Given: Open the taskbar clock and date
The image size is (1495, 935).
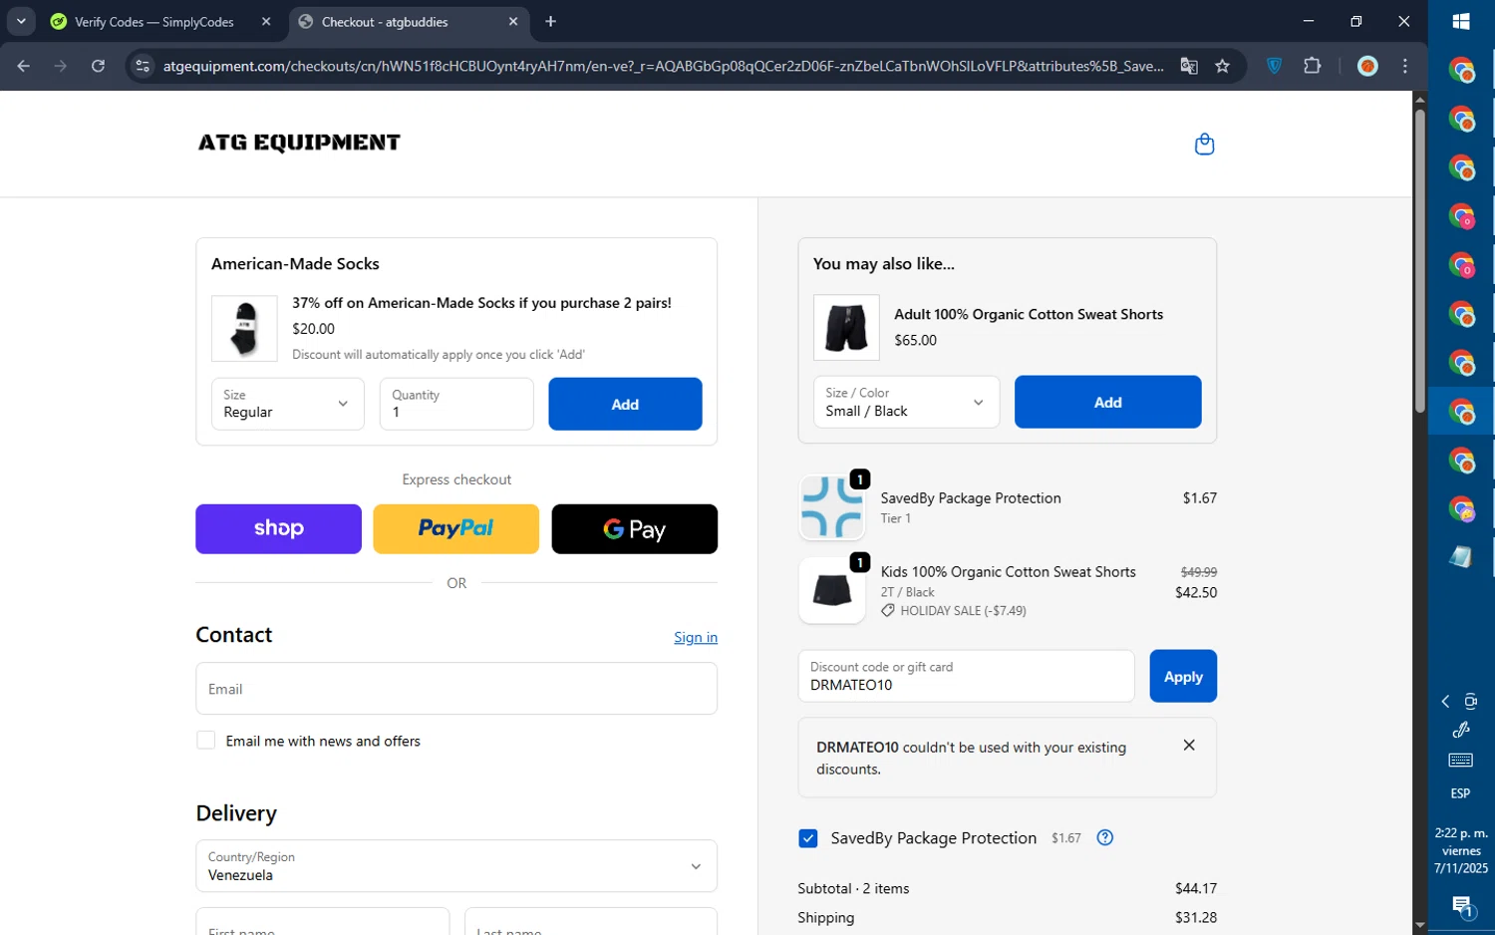Looking at the screenshot, I should click(x=1461, y=850).
